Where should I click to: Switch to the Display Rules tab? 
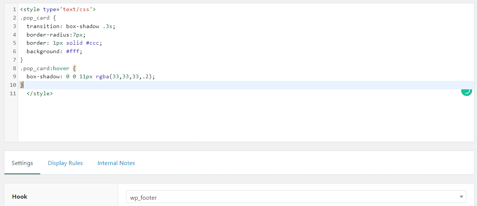coord(65,163)
